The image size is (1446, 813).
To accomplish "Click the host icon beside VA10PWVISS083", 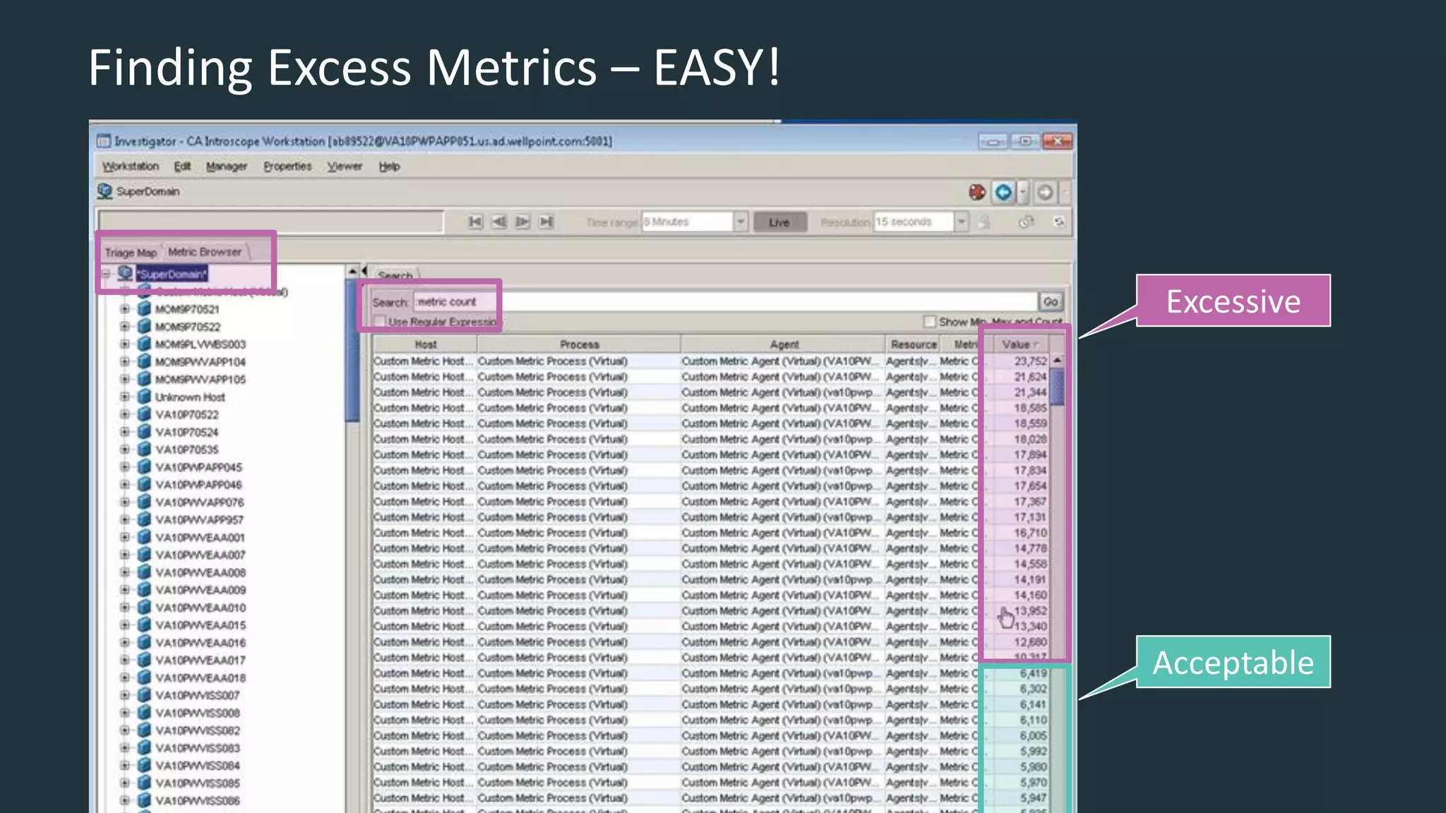I will [x=144, y=747].
